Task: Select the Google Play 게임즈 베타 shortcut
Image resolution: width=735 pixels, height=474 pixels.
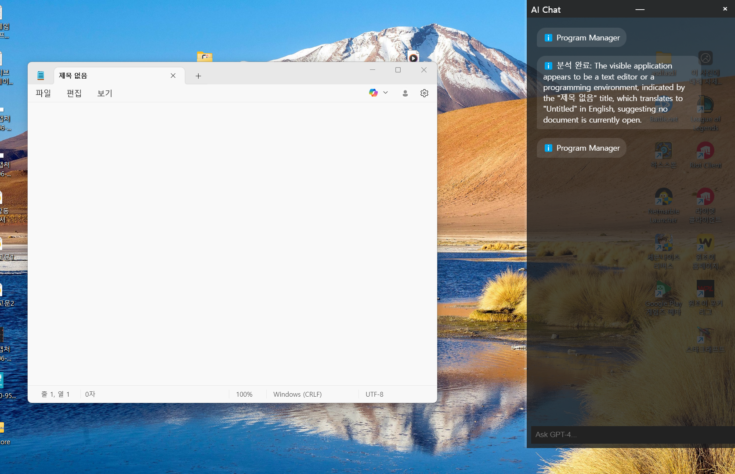Action: coord(664,298)
